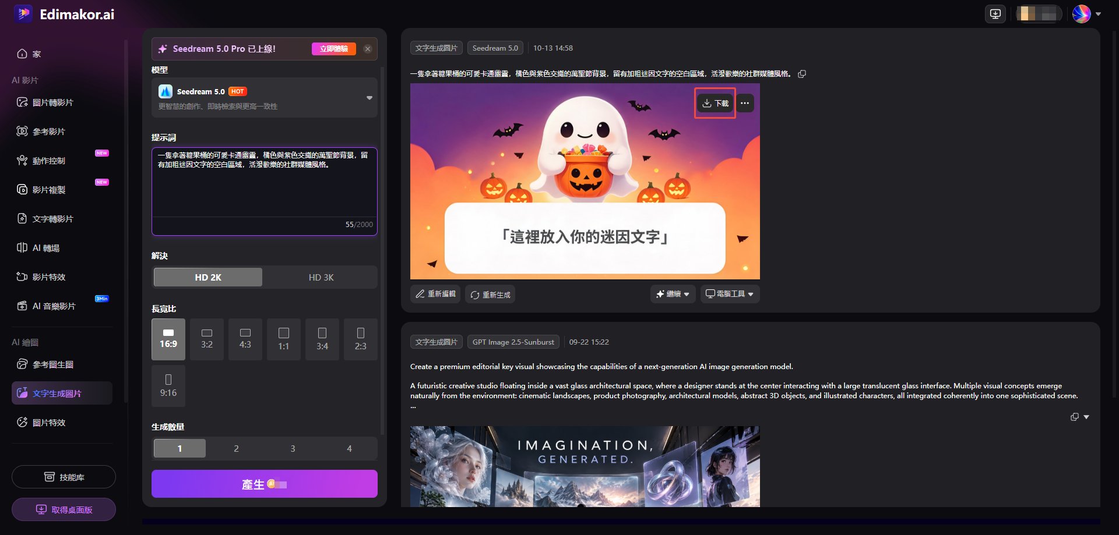
Task: Click the desktop download icon in header
Action: pos(995,14)
